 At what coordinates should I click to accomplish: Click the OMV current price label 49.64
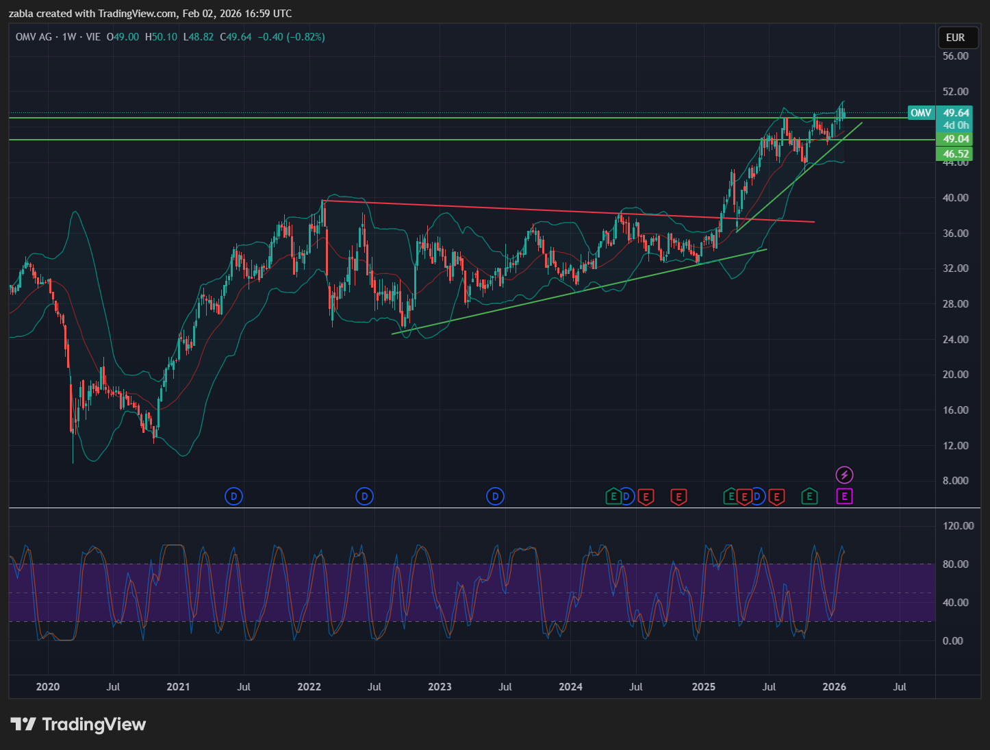(x=956, y=113)
